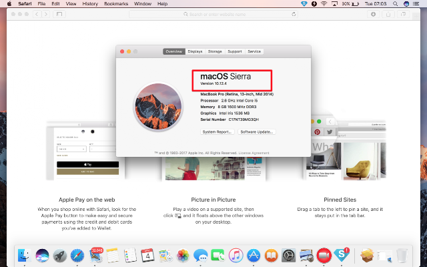This screenshot has height=267, width=427.
Task: Click the Safari address search field
Action: (x=213, y=14)
